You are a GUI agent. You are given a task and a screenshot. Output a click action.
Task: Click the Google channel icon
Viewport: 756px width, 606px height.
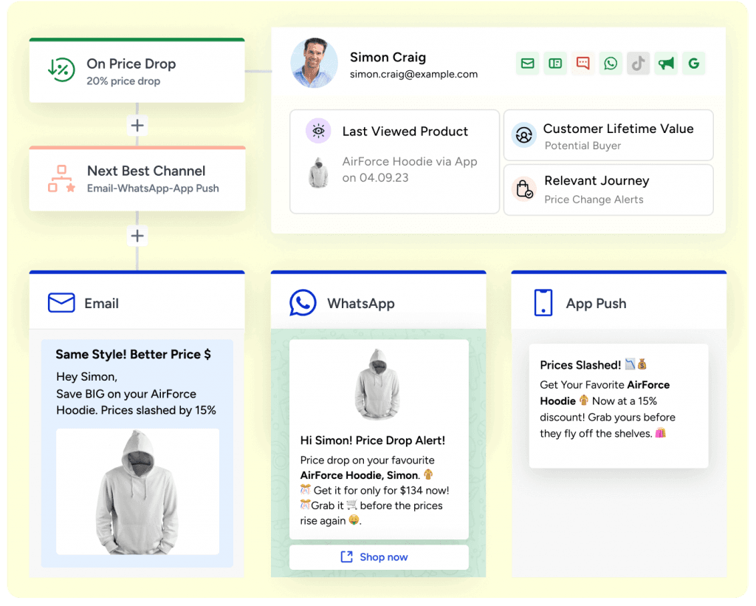point(694,64)
